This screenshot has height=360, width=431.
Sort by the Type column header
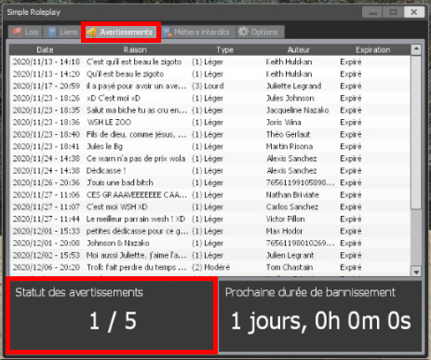coord(224,49)
